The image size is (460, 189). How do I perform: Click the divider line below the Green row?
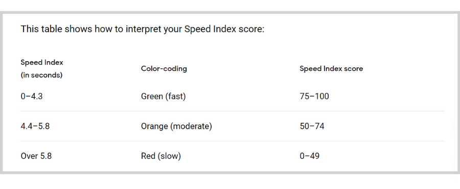pyautogui.click(x=233, y=111)
